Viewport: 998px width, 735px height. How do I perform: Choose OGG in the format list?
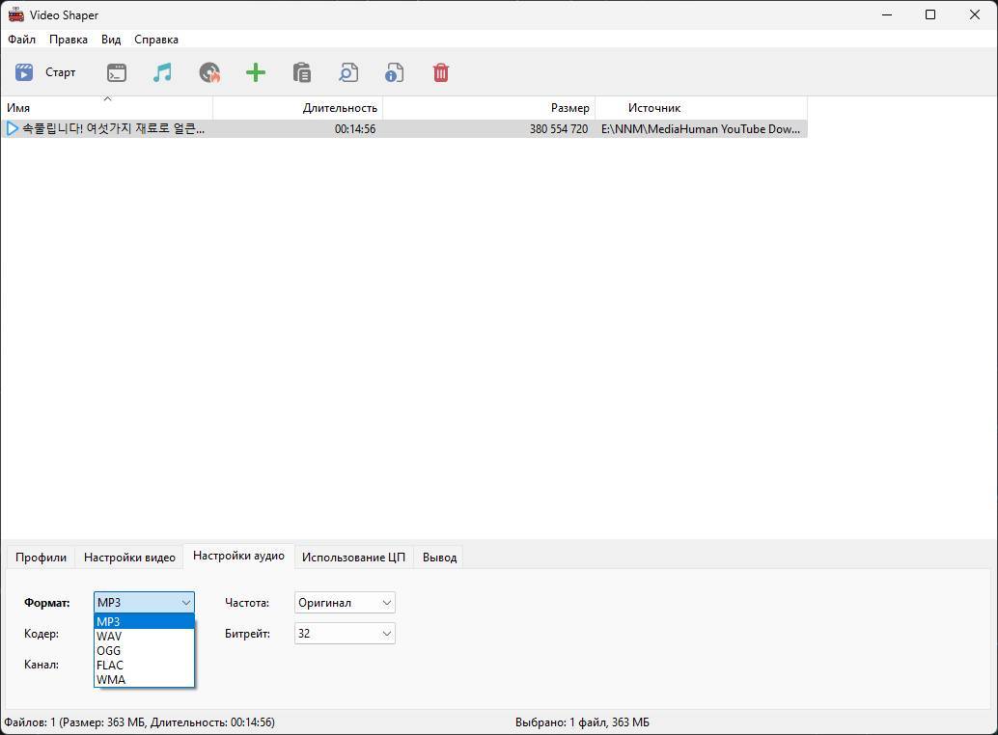pos(144,650)
